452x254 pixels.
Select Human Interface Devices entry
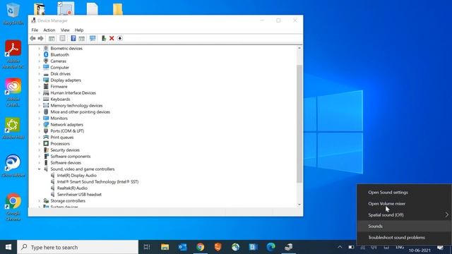[73, 92]
